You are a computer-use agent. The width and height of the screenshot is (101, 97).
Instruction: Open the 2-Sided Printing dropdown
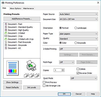point(79,49)
